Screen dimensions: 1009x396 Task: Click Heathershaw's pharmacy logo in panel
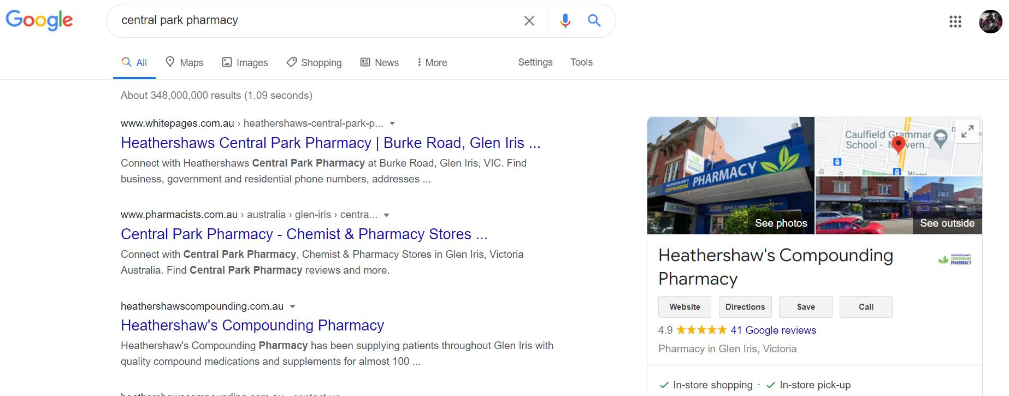click(x=954, y=259)
